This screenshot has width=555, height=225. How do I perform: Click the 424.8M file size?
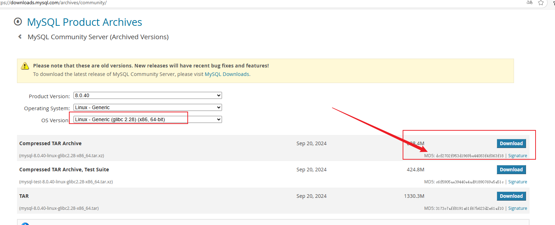[x=415, y=170]
